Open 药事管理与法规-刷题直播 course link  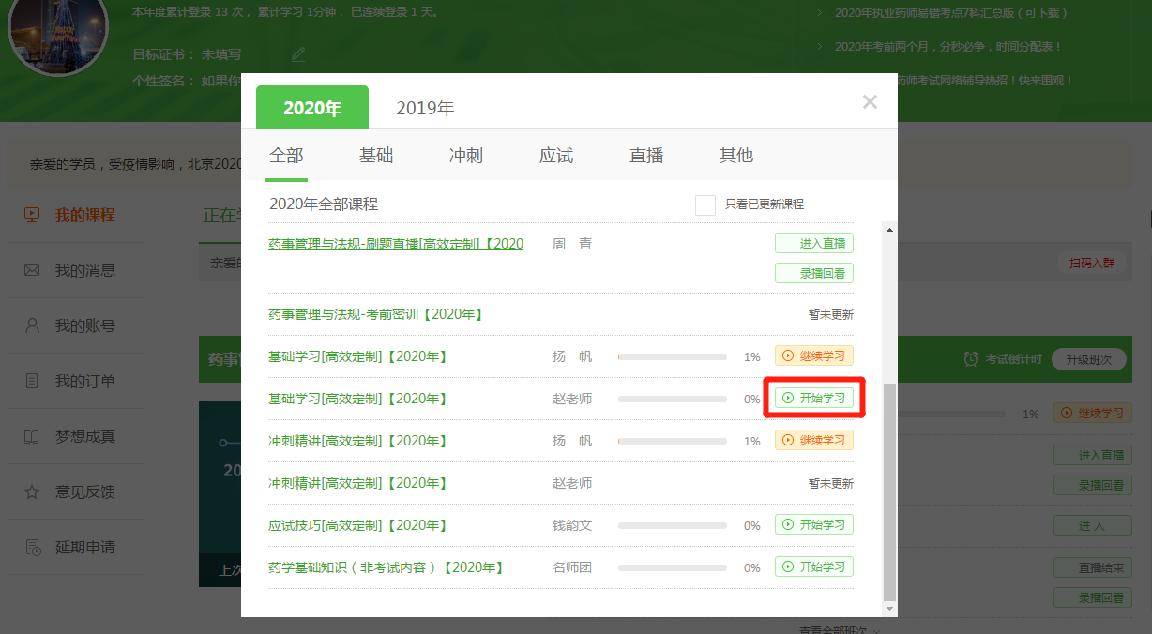(395, 244)
